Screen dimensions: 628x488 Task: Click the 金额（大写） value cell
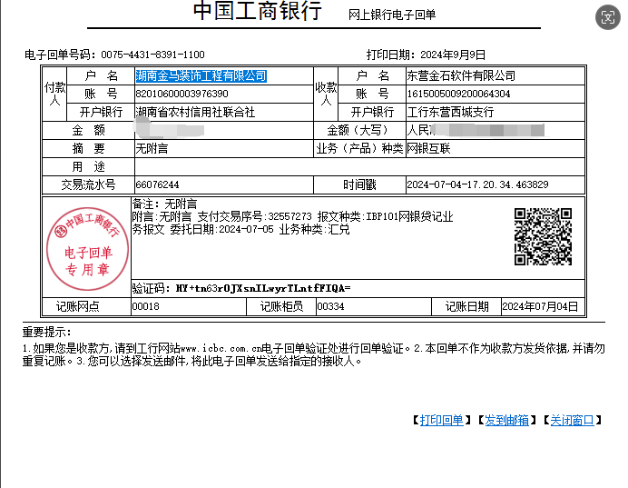pos(496,130)
